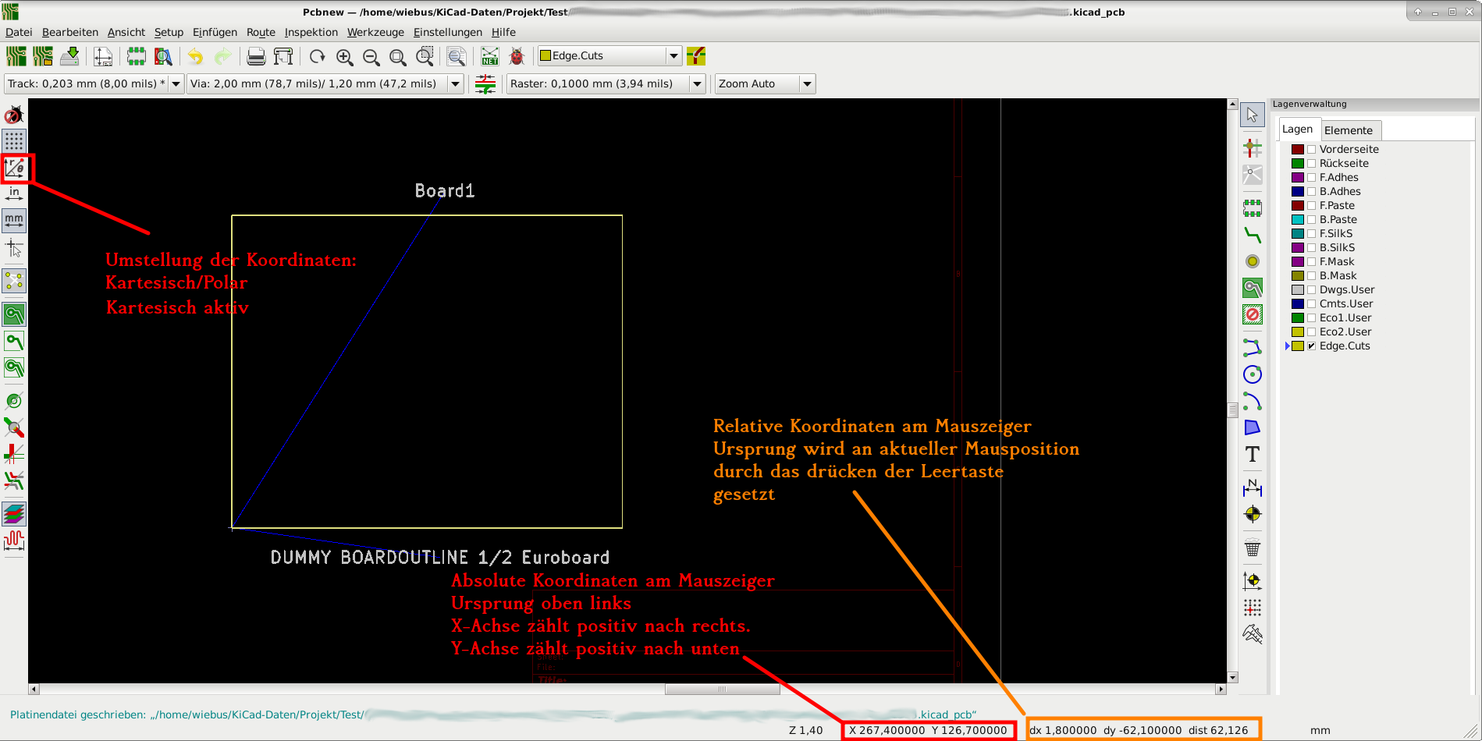Click the zoom out magnifier icon
Image resolution: width=1482 pixels, height=741 pixels.
[x=371, y=56]
